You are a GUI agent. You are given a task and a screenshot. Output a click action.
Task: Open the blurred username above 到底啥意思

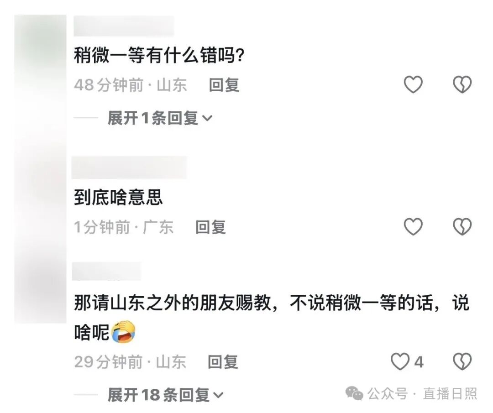[x=129, y=167]
